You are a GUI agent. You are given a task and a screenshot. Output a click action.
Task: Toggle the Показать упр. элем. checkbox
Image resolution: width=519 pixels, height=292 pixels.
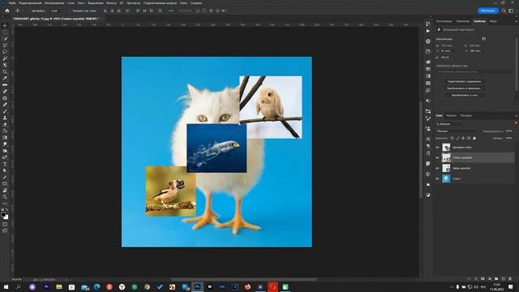pyautogui.click(x=71, y=11)
